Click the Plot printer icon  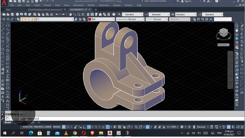[x=17, y=15]
